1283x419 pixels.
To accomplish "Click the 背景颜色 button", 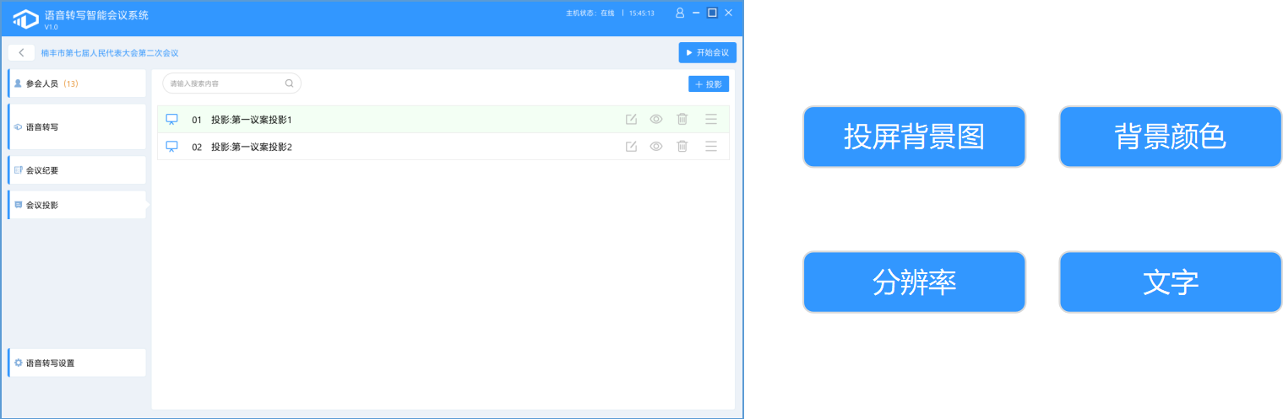I will (1170, 137).
